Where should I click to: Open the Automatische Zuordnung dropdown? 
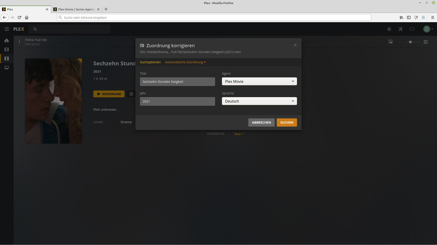coord(185,62)
